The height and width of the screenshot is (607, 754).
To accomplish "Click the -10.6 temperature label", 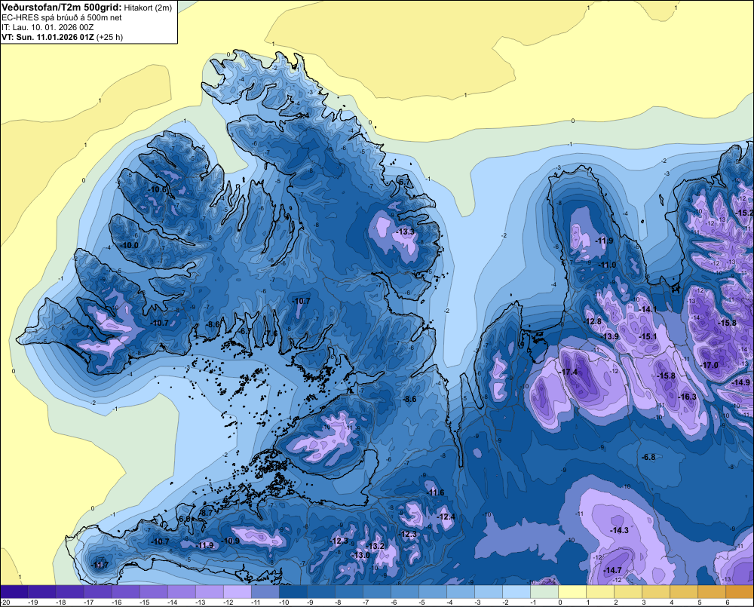I will (x=158, y=189).
